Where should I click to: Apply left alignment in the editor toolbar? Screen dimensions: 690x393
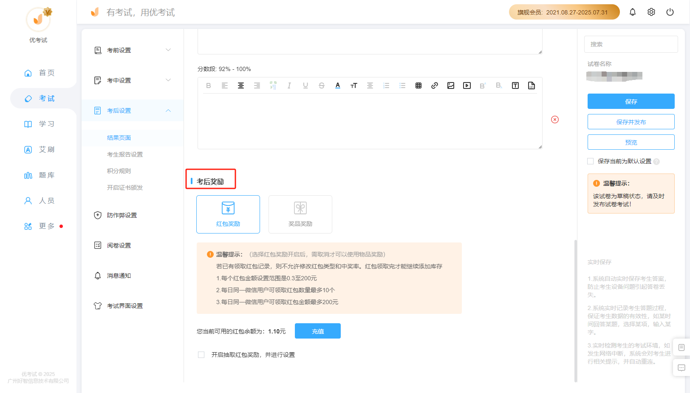pyautogui.click(x=225, y=85)
